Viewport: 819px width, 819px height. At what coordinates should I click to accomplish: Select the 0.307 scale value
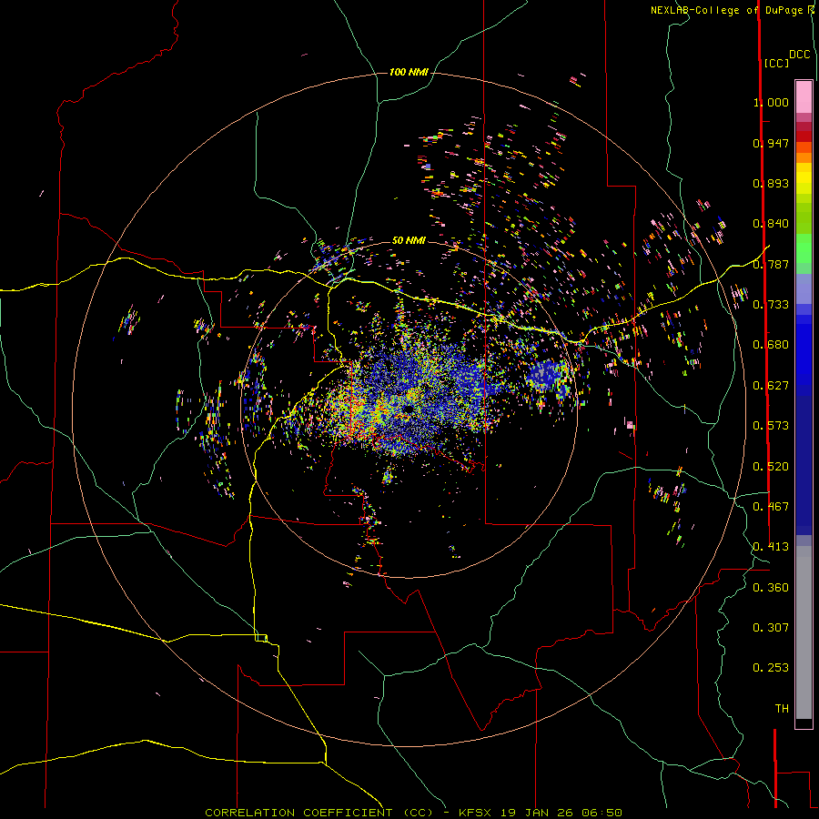[771, 628]
